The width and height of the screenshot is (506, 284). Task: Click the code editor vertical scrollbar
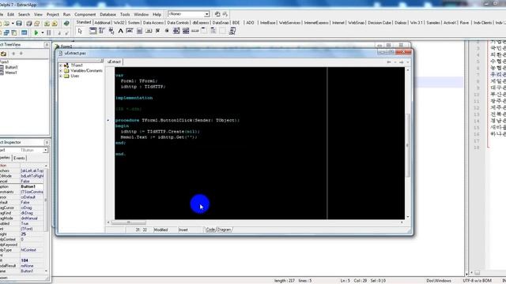coord(408,144)
